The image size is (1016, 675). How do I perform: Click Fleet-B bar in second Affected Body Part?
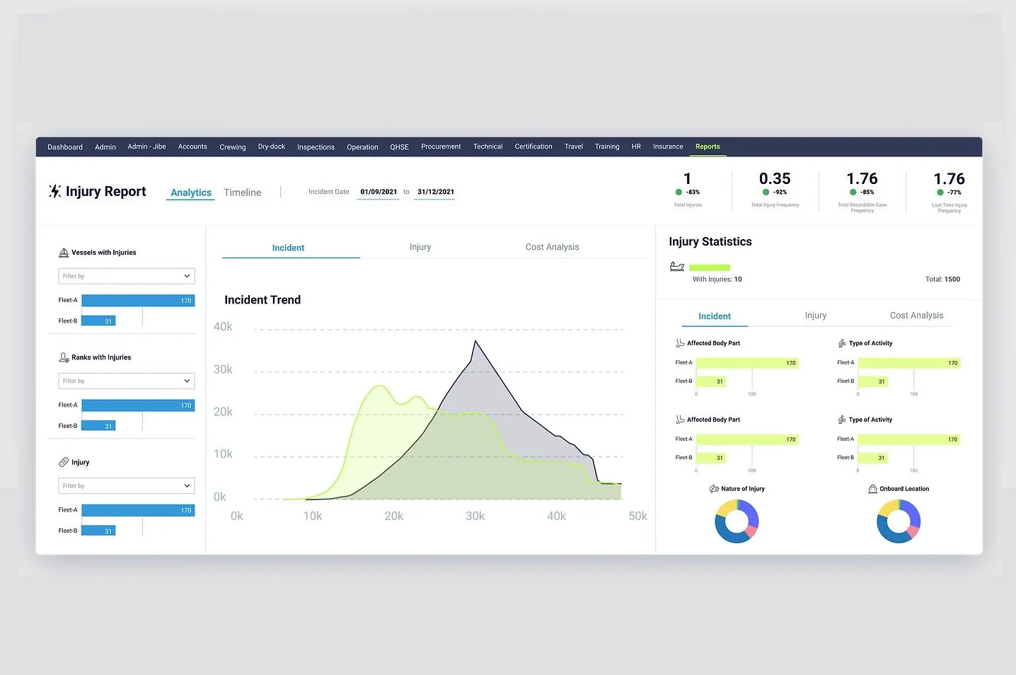point(711,458)
